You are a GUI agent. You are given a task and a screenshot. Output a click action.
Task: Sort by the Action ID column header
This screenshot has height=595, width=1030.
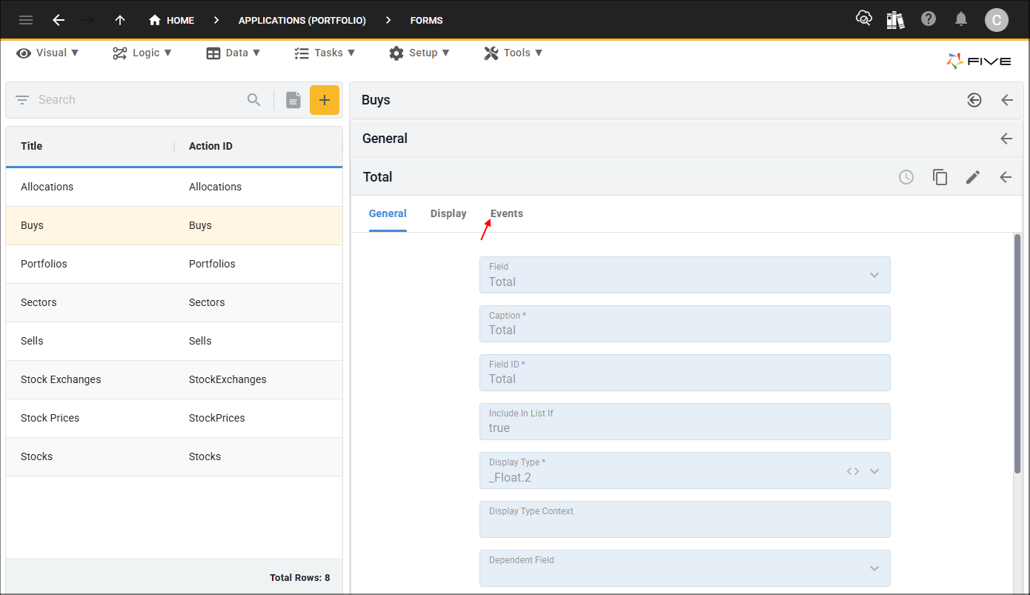click(210, 146)
